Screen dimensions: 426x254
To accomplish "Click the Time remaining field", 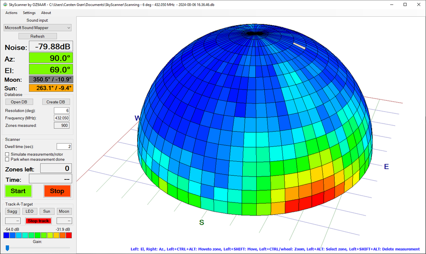I will tap(51, 179).
